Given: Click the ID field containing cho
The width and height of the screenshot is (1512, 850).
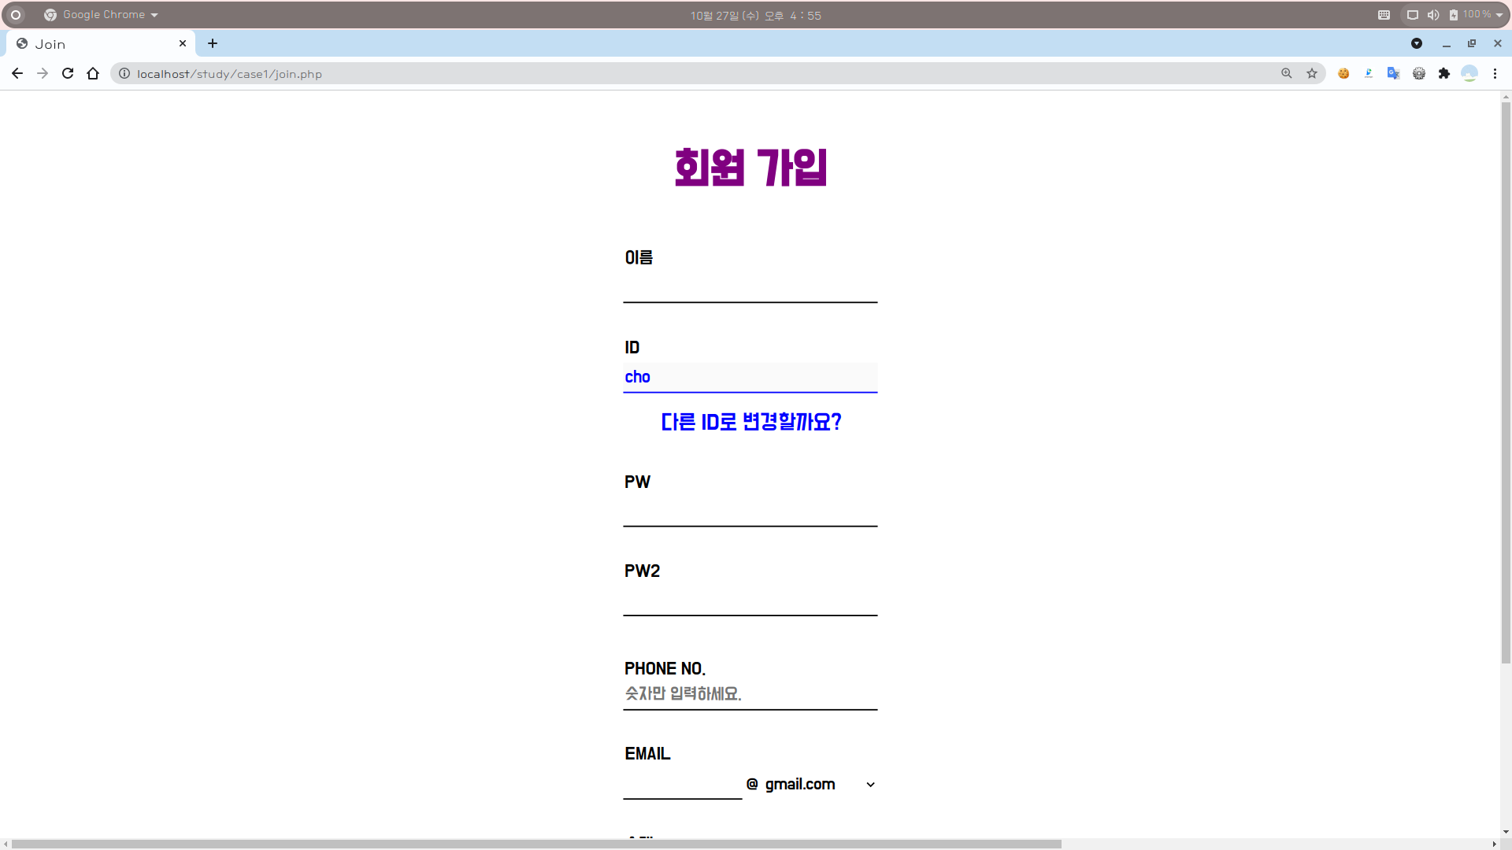Looking at the screenshot, I should coord(750,377).
